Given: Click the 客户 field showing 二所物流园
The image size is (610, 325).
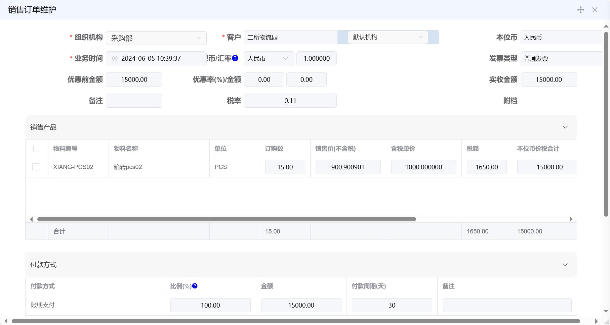Looking at the screenshot, I should coord(291,37).
